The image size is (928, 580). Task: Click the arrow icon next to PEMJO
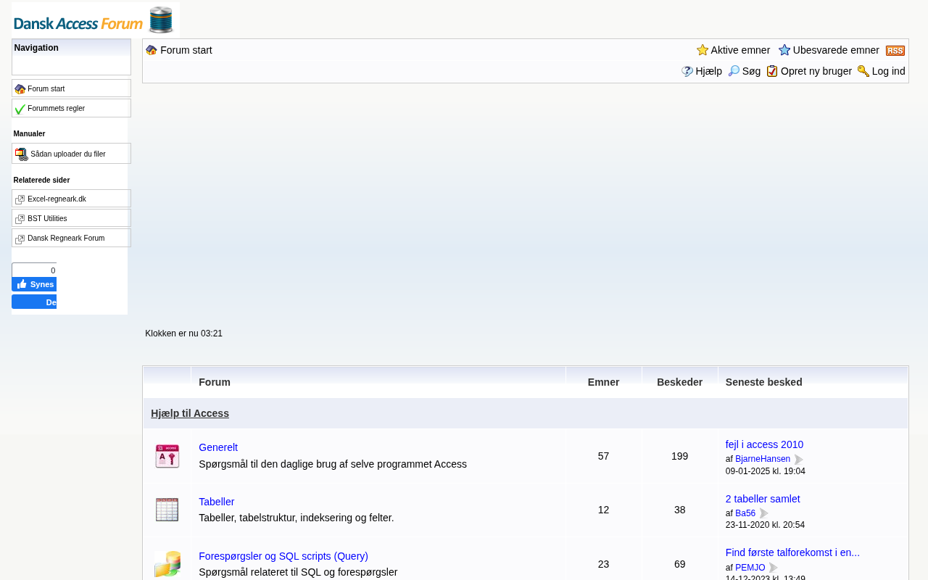[x=773, y=568]
